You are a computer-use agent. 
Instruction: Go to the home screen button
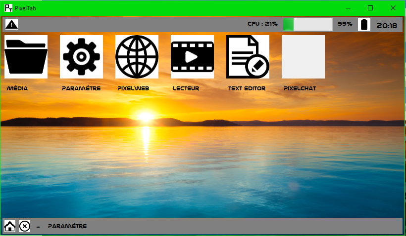[x=10, y=226]
